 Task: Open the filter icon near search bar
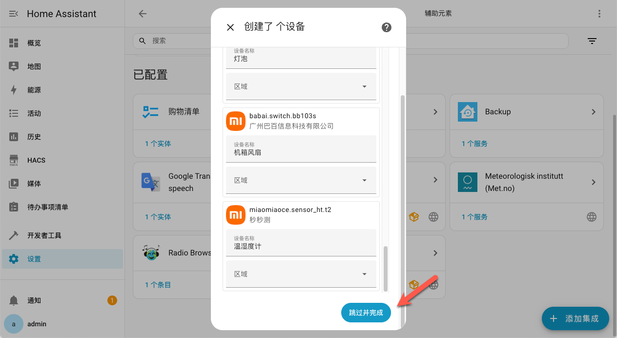pos(592,41)
